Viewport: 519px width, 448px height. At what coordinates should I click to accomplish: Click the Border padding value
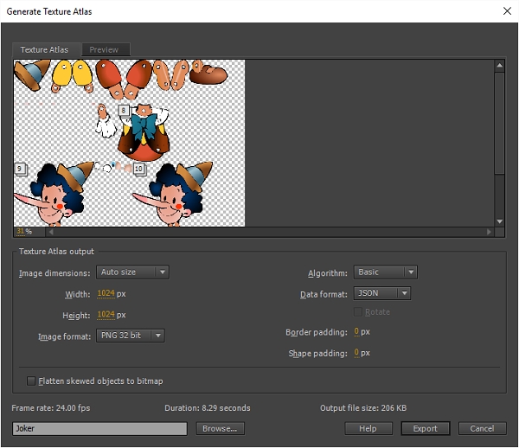(356, 332)
